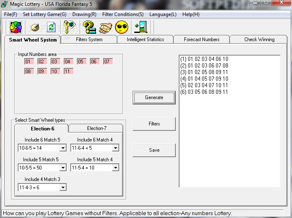The width and height of the screenshot is (292, 218).
Task: Click the clock drawing toolbar icon
Action: (x=35, y=27)
